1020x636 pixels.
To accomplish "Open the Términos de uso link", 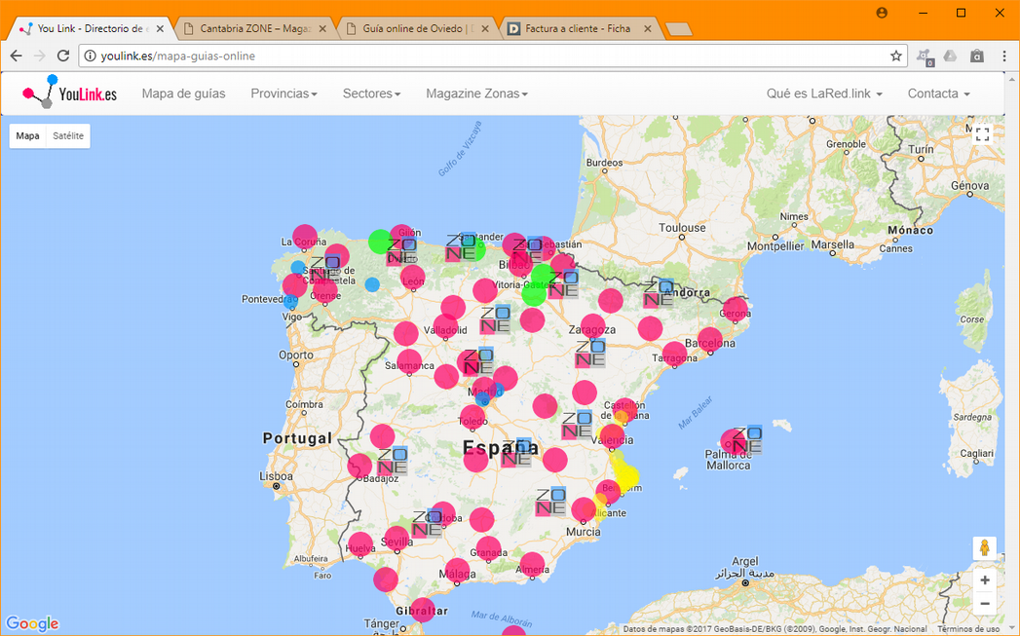I will coord(968,629).
